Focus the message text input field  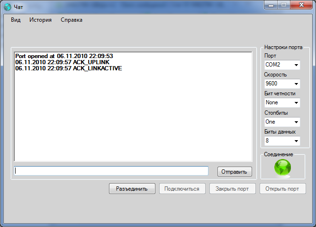(x=111, y=171)
